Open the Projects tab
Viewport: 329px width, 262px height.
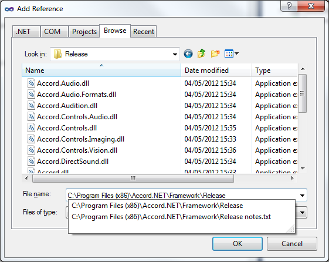(x=84, y=32)
